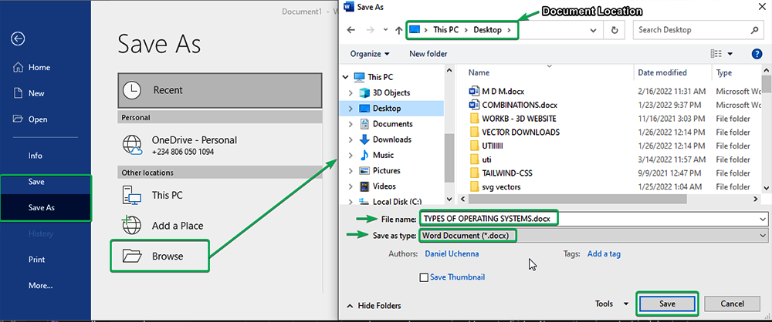Expand the Pictures tree node

[350, 170]
